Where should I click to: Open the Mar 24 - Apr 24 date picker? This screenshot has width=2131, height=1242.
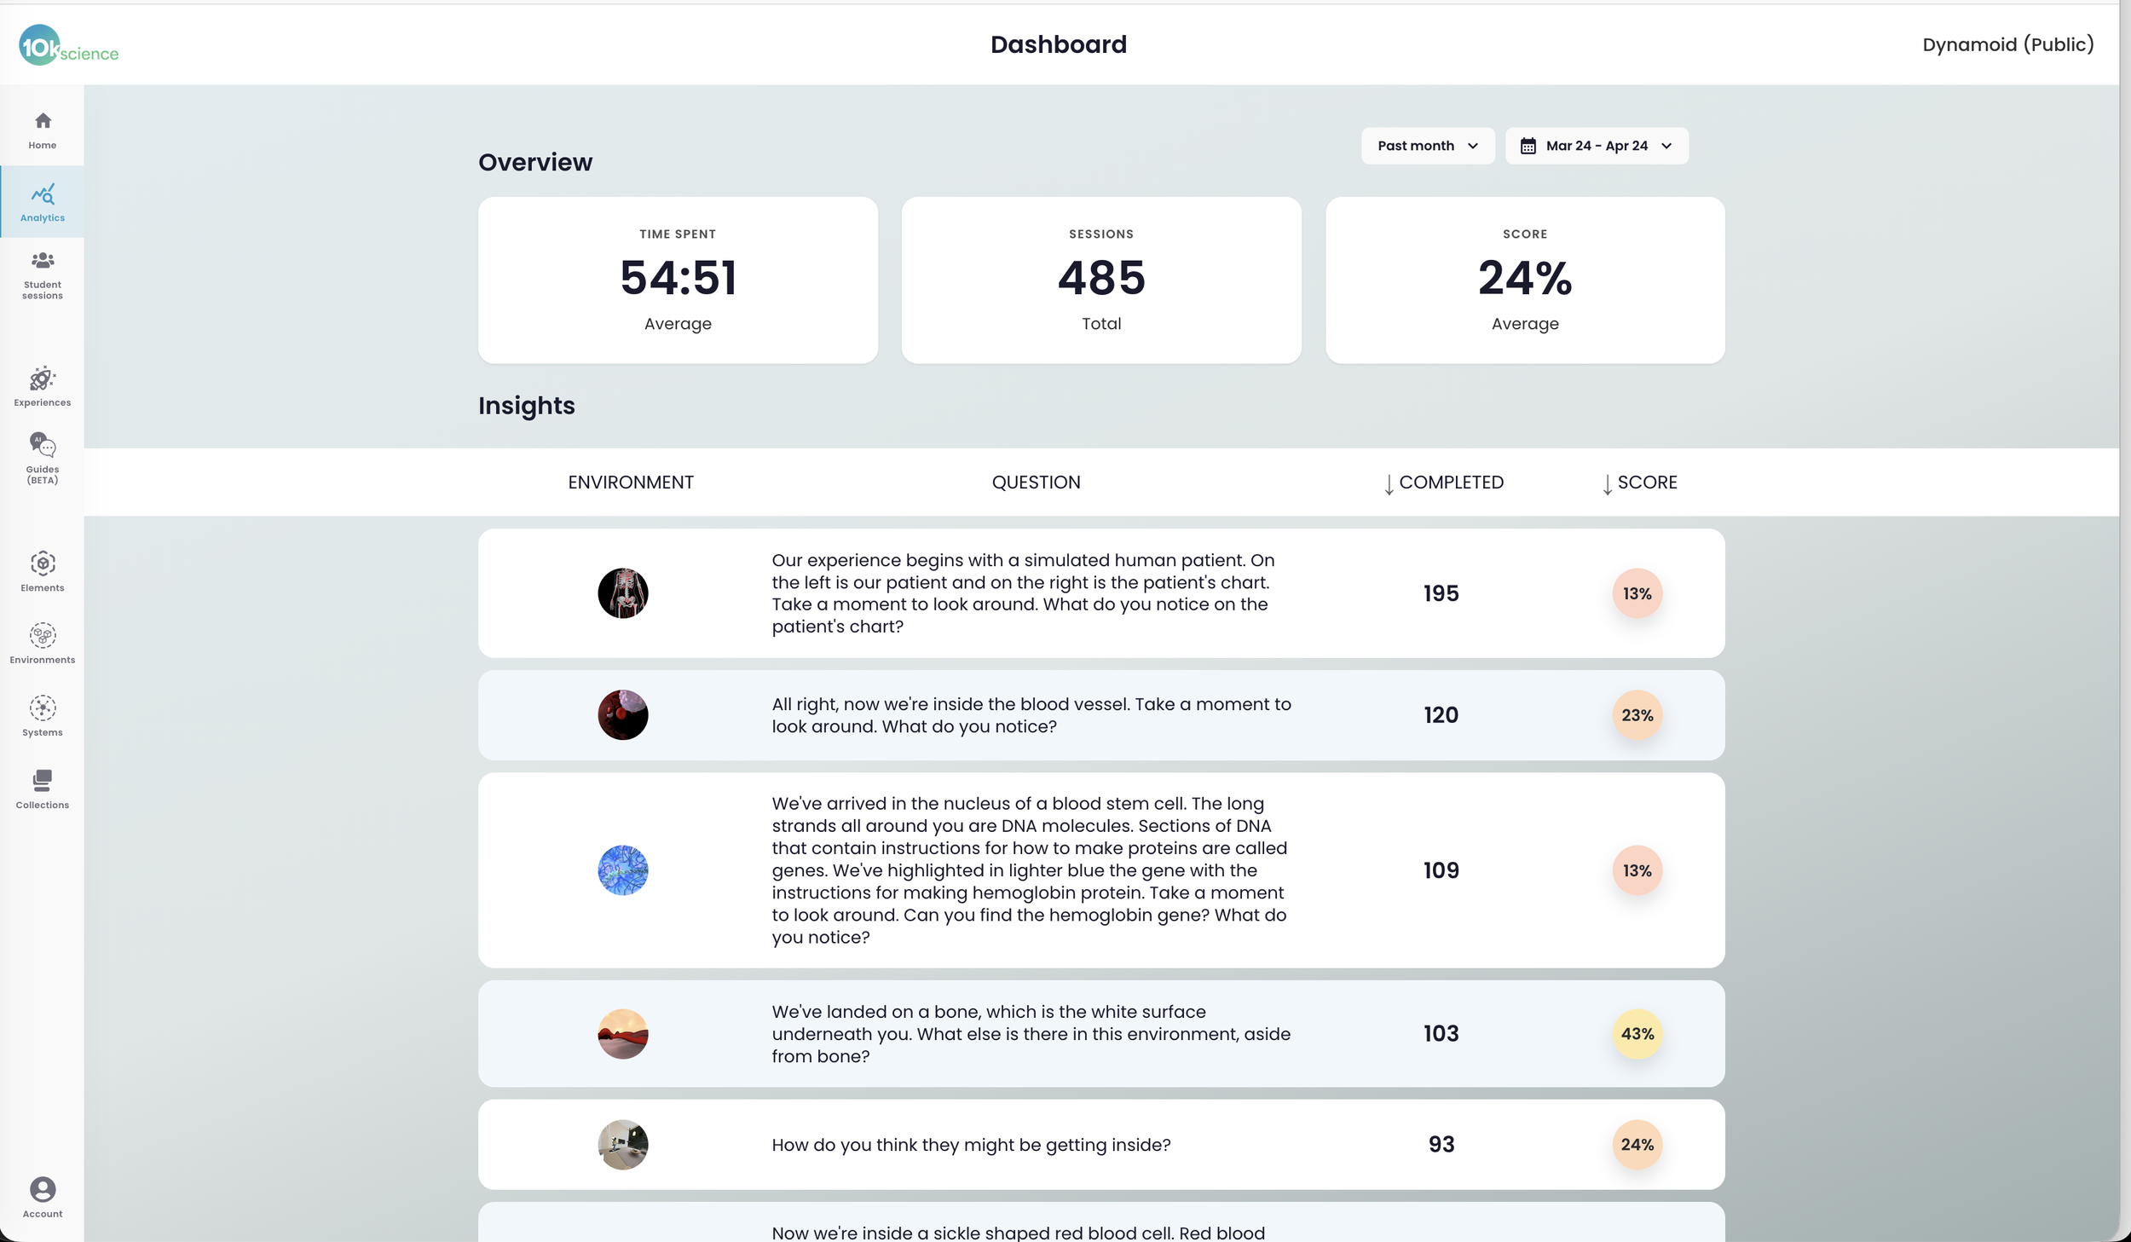[x=1597, y=146]
